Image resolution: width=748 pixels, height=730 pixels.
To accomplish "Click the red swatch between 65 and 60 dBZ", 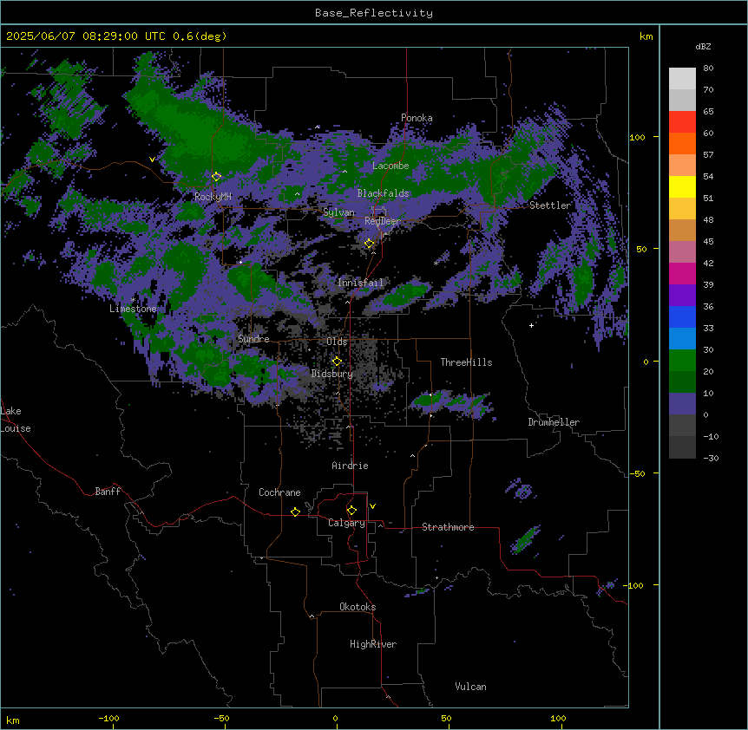I will [682, 121].
